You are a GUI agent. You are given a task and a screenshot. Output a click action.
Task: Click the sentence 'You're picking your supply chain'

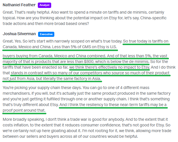click(x=42, y=88)
